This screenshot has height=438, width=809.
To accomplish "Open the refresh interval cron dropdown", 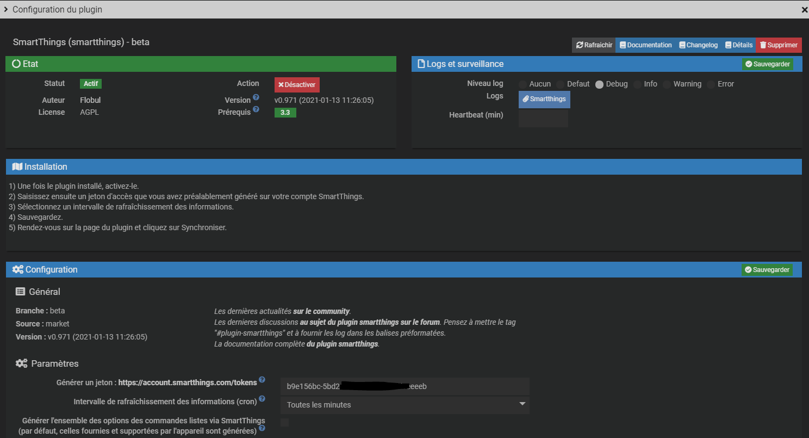I will point(404,405).
